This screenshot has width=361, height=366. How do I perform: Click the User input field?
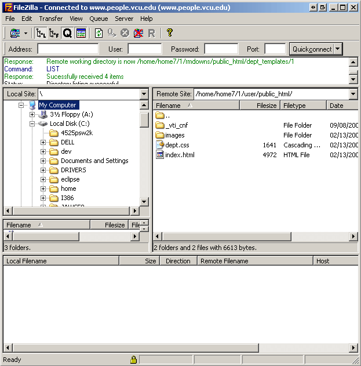(x=145, y=49)
